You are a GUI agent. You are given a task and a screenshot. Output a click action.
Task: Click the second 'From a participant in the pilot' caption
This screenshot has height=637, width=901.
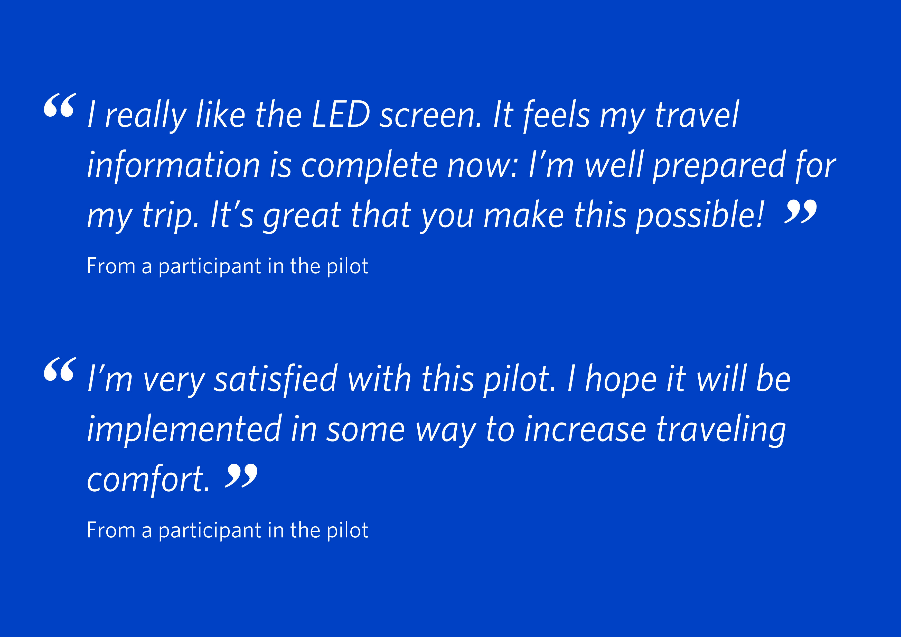coord(227,530)
